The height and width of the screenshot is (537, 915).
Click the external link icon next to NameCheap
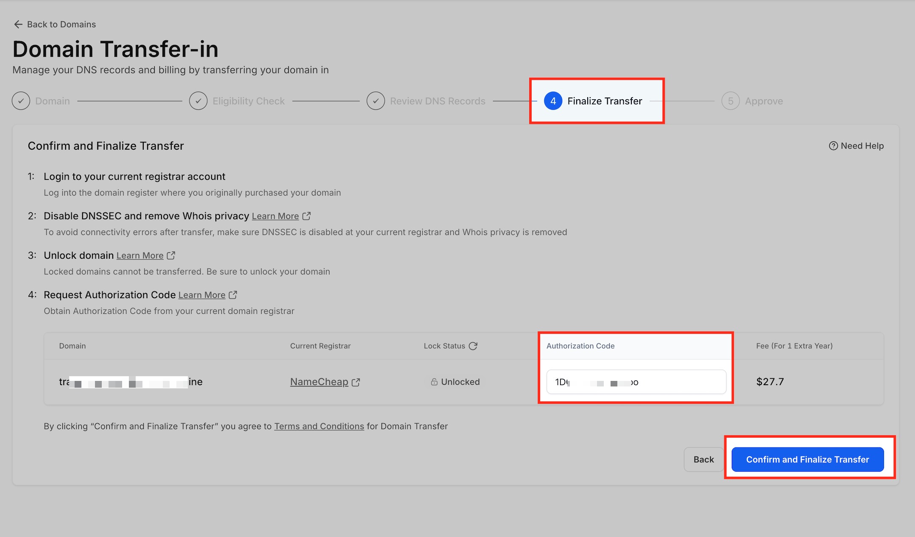coord(356,382)
